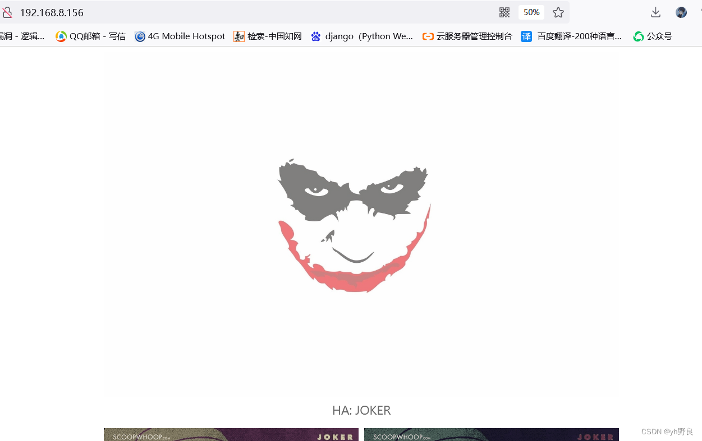Open the 逻辑... bookmark at the far left
The width and height of the screenshot is (702, 441).
click(x=22, y=36)
